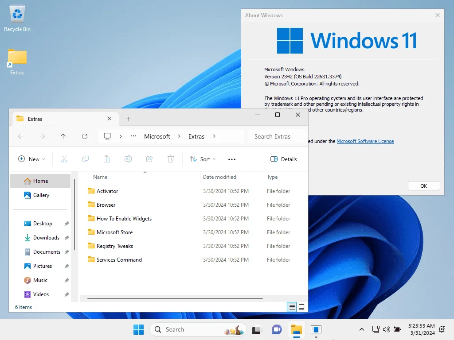454x340 pixels.
Task: Show hidden path segments ellipsis
Action: point(133,136)
